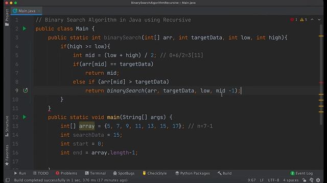
Task: Click the red error stripe marker in scrollbar
Action: click(x=321, y=82)
